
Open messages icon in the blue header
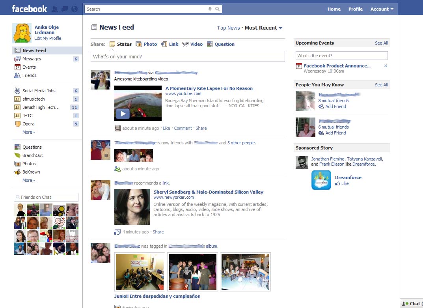click(65, 9)
